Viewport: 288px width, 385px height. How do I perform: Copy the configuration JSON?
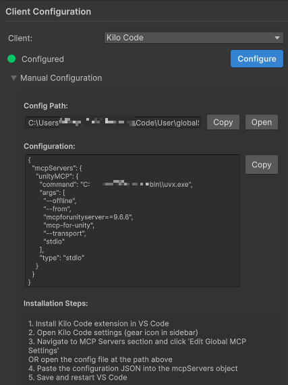(x=262, y=165)
